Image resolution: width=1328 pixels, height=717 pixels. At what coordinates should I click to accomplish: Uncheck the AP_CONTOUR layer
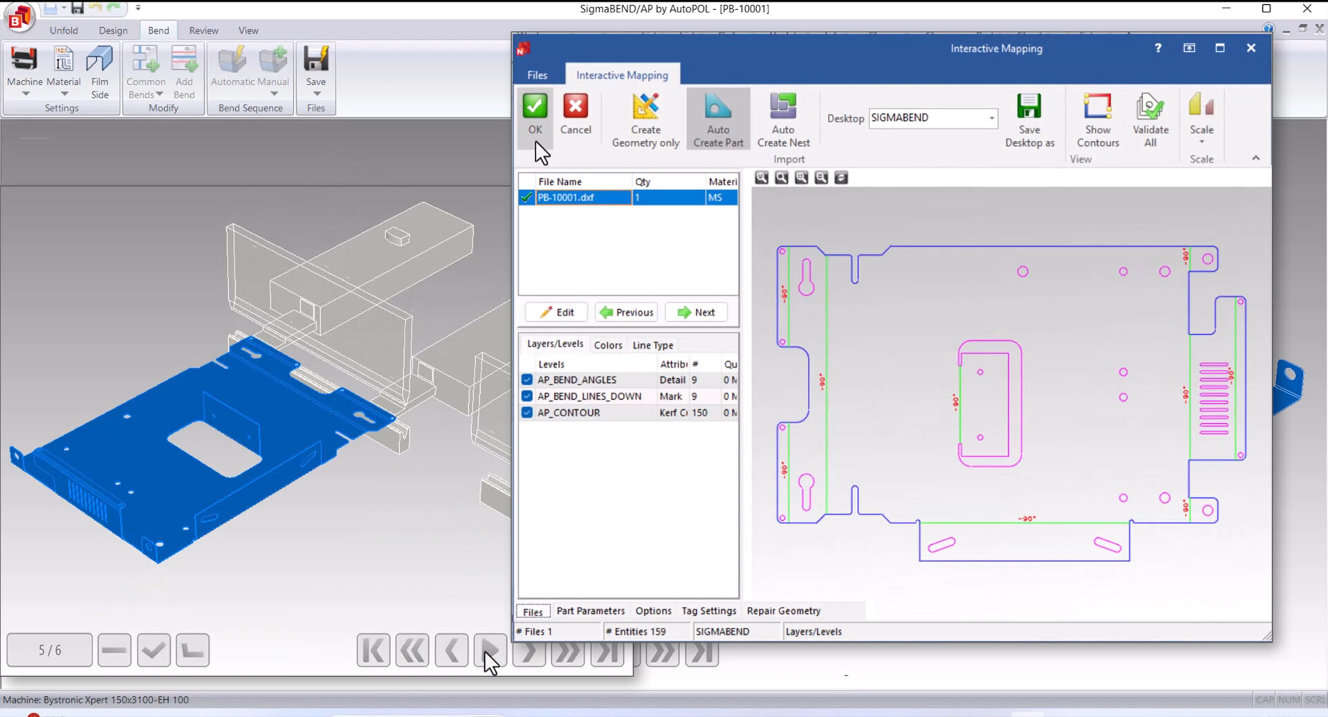pyautogui.click(x=527, y=412)
